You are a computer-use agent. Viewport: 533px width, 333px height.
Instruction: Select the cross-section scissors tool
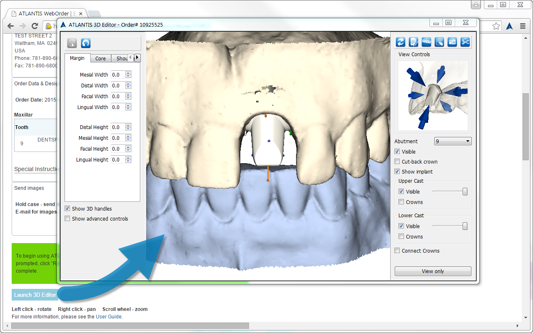(465, 42)
